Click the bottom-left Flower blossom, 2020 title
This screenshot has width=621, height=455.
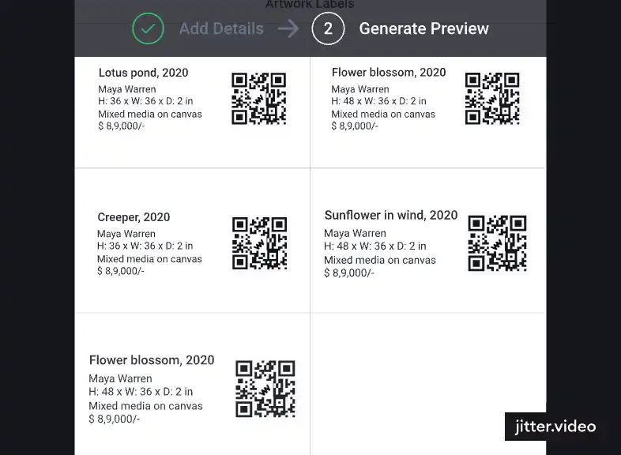coord(152,360)
